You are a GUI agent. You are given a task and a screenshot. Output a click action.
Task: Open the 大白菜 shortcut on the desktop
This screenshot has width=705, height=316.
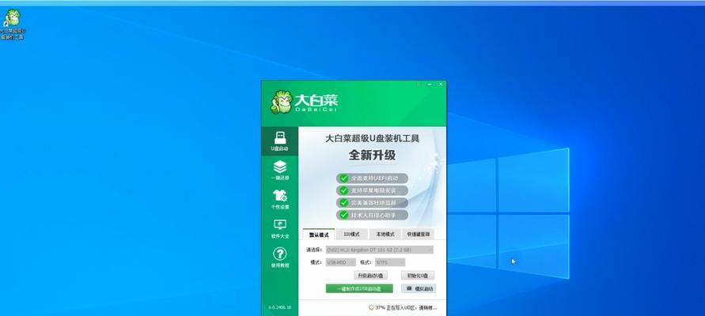[x=12, y=24]
